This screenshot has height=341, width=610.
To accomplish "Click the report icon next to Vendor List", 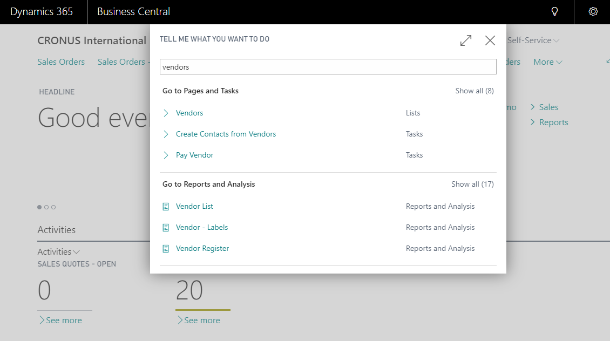I will coord(166,207).
